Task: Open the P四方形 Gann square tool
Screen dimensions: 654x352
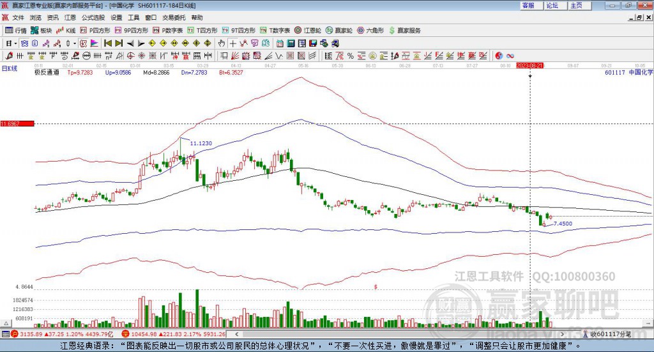Action: (95, 30)
